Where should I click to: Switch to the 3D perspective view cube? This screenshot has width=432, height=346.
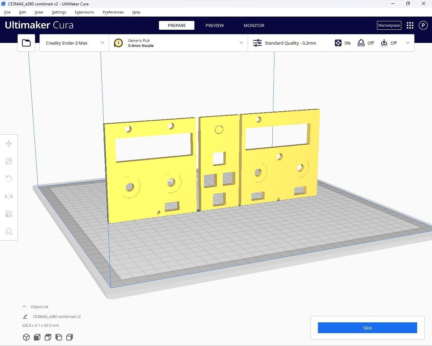26,337
